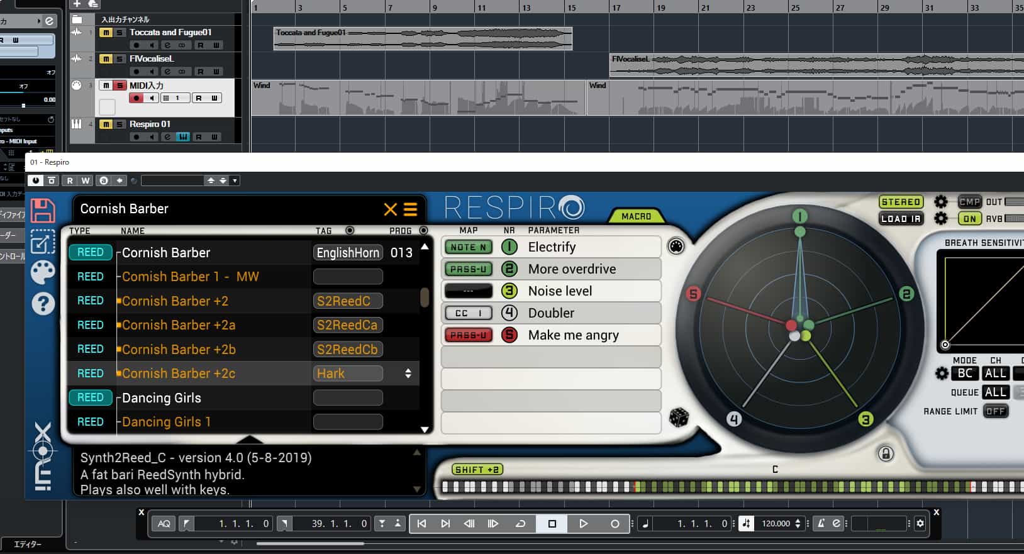Click the tempo 120.000 stepper arrows
The image size is (1024, 554).
798,523
